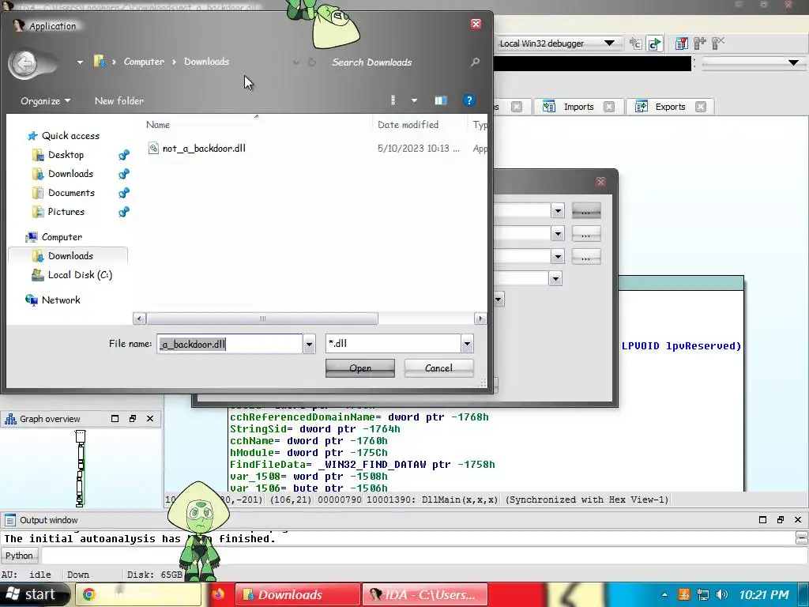Open the view options dropdown arrow
809x607 pixels.
(414, 100)
